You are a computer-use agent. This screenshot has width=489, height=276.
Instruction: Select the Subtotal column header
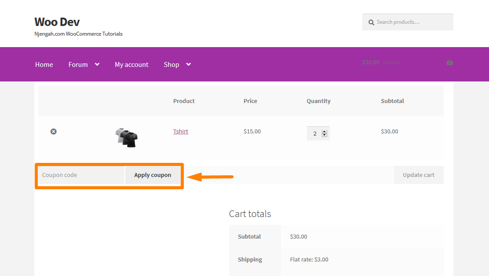pyautogui.click(x=392, y=101)
